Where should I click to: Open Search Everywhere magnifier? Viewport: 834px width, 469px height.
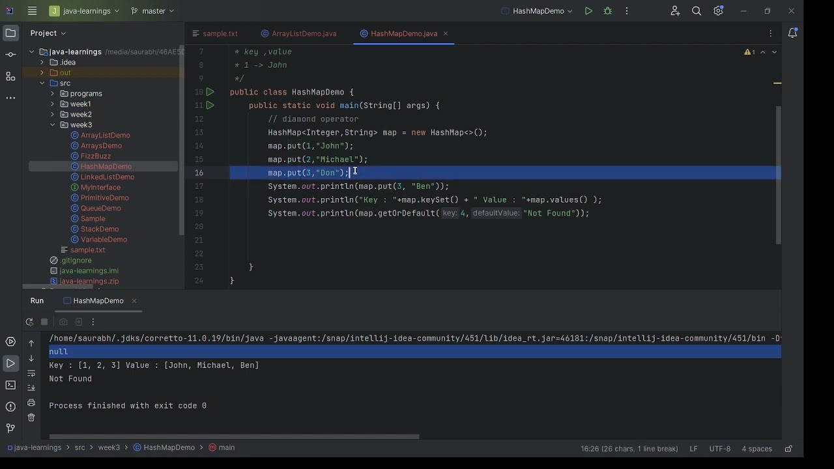[697, 11]
